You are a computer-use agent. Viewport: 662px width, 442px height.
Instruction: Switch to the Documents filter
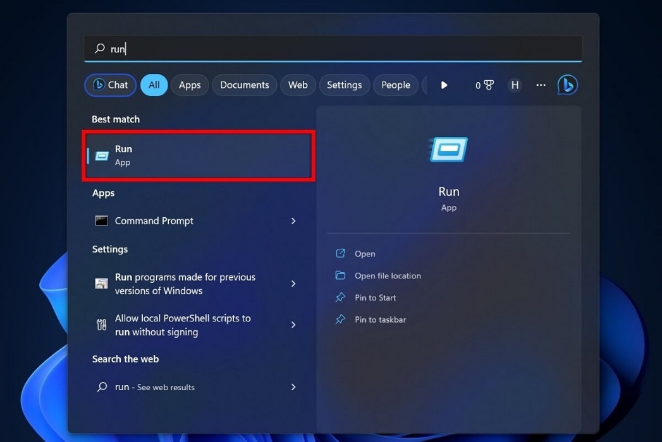point(244,85)
